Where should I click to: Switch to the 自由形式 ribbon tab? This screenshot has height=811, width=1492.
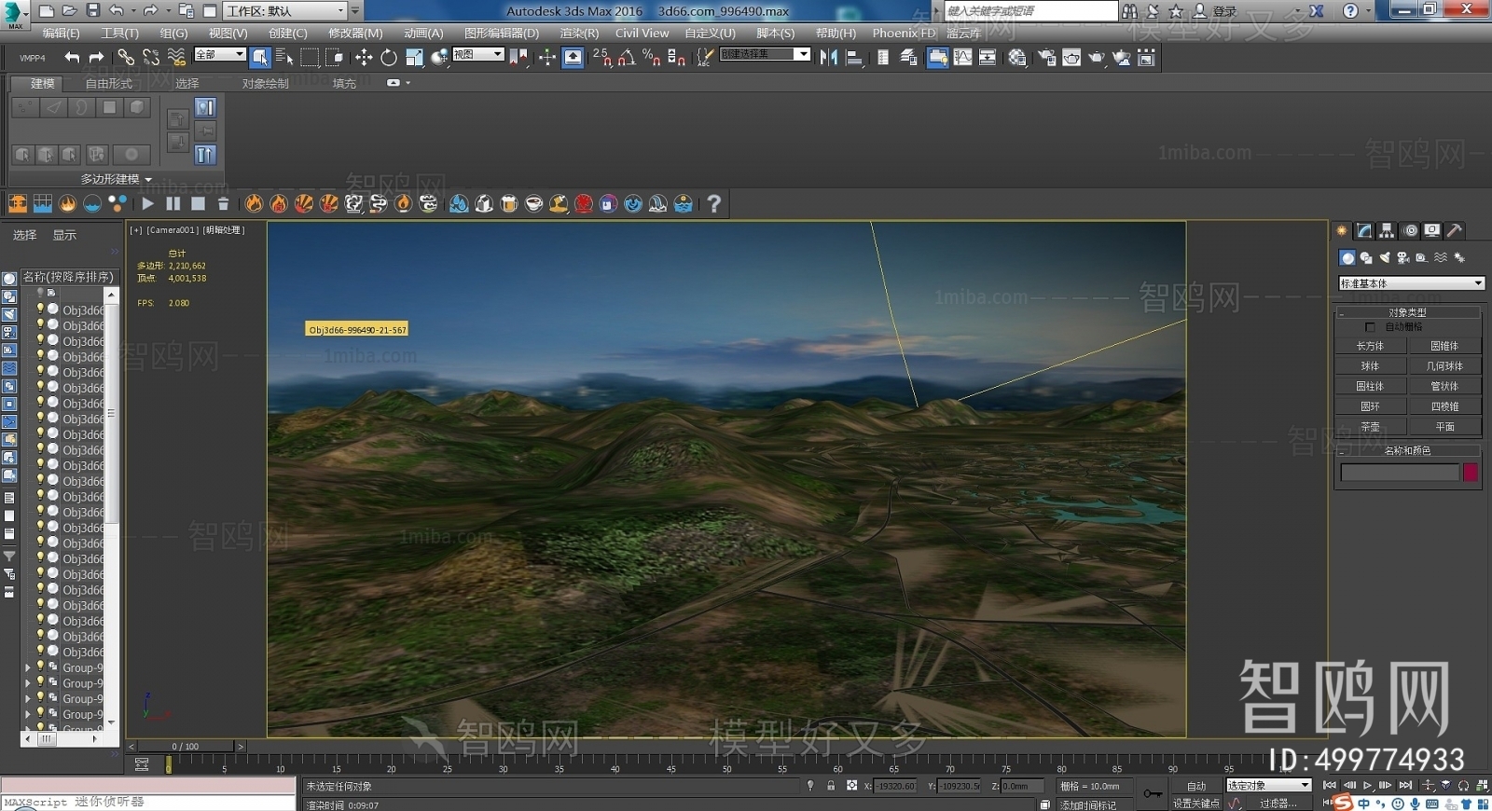[109, 83]
